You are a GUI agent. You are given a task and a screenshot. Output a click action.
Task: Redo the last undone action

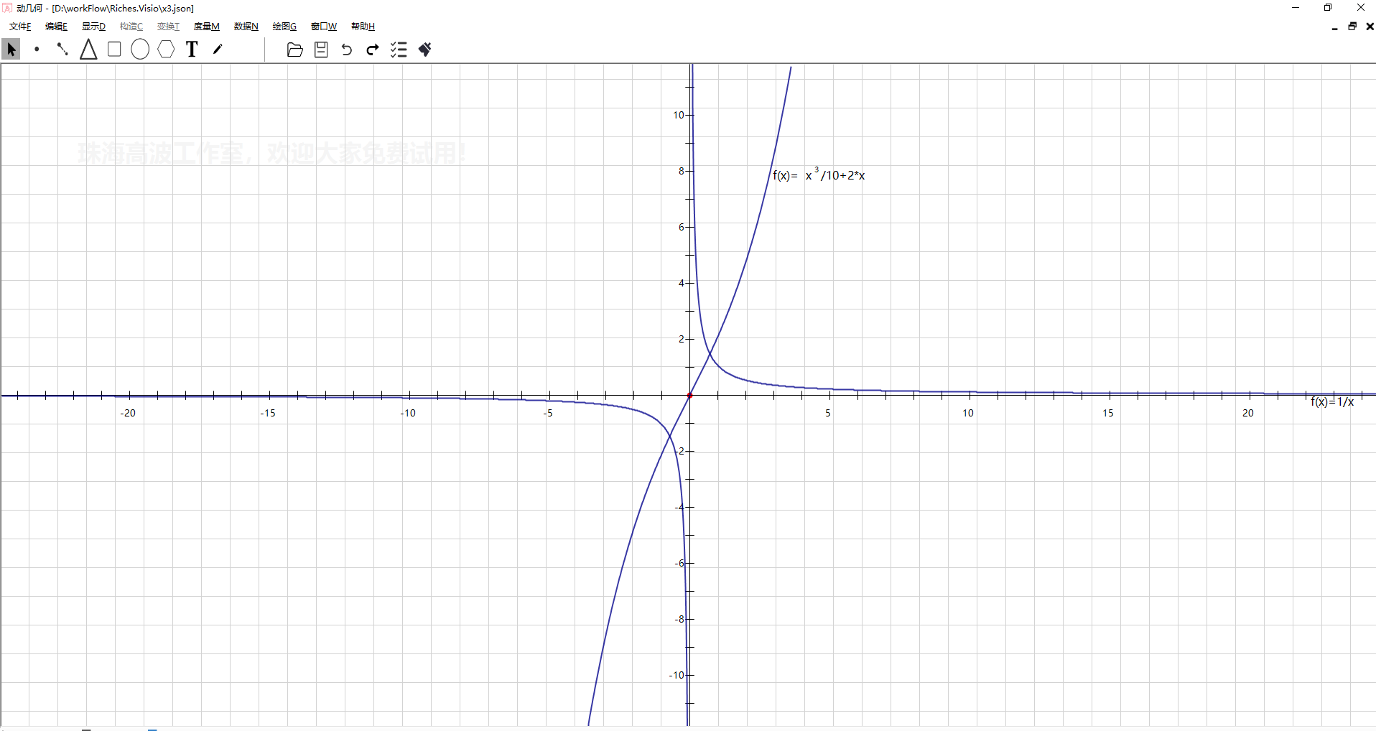click(x=373, y=50)
